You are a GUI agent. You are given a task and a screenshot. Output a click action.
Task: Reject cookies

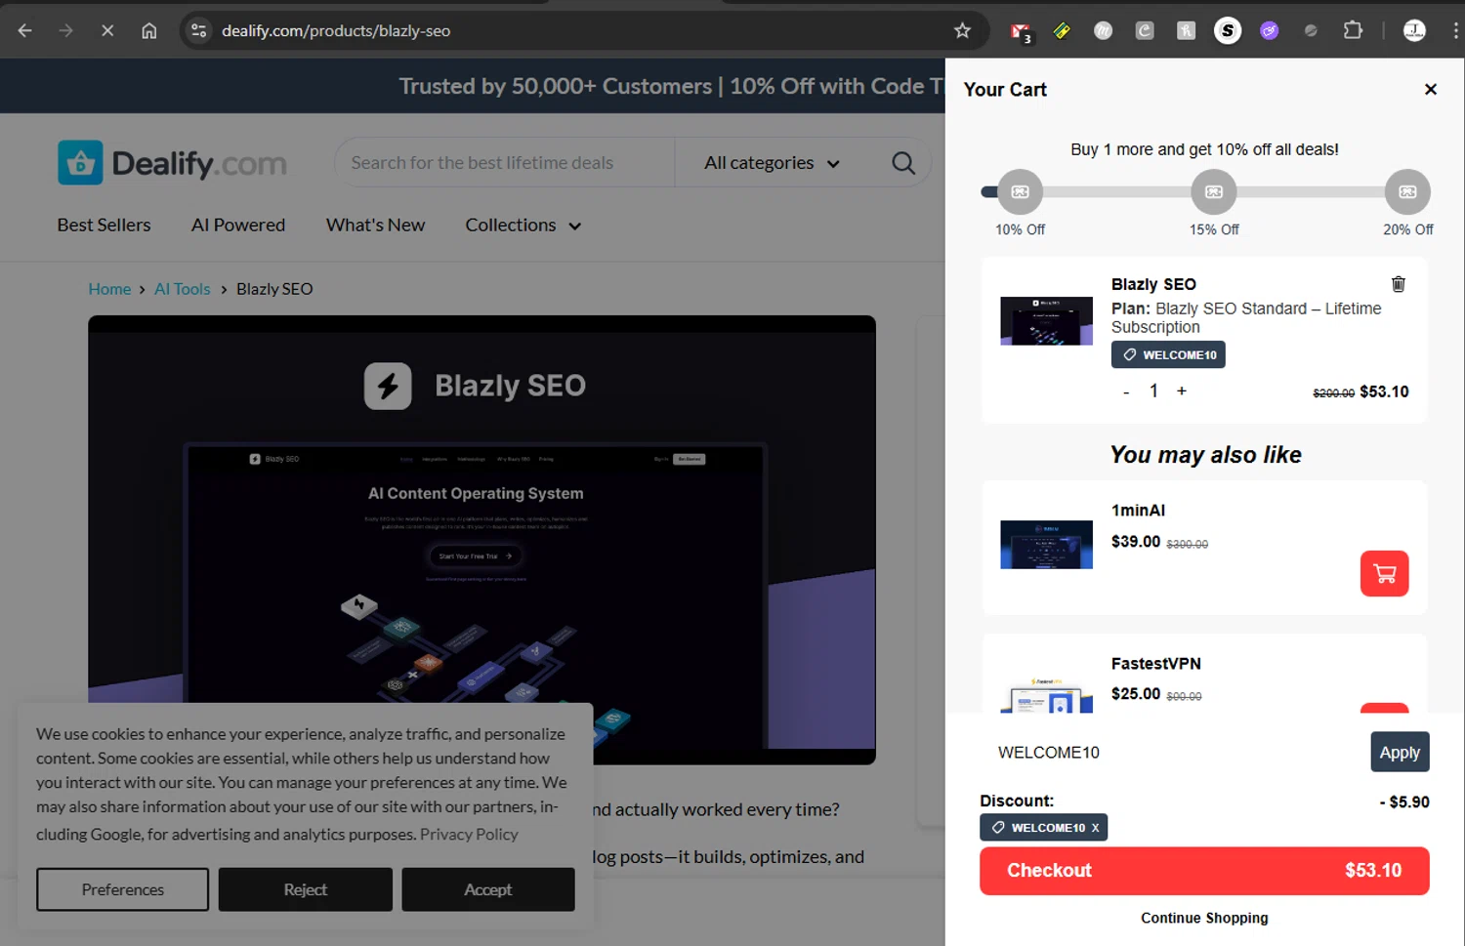click(x=305, y=889)
